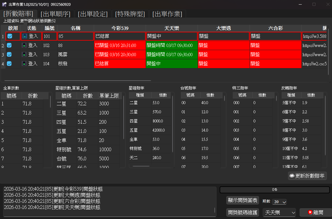332x219 pixels.
Task: Click the 0% progress bar
Action: (274, 190)
